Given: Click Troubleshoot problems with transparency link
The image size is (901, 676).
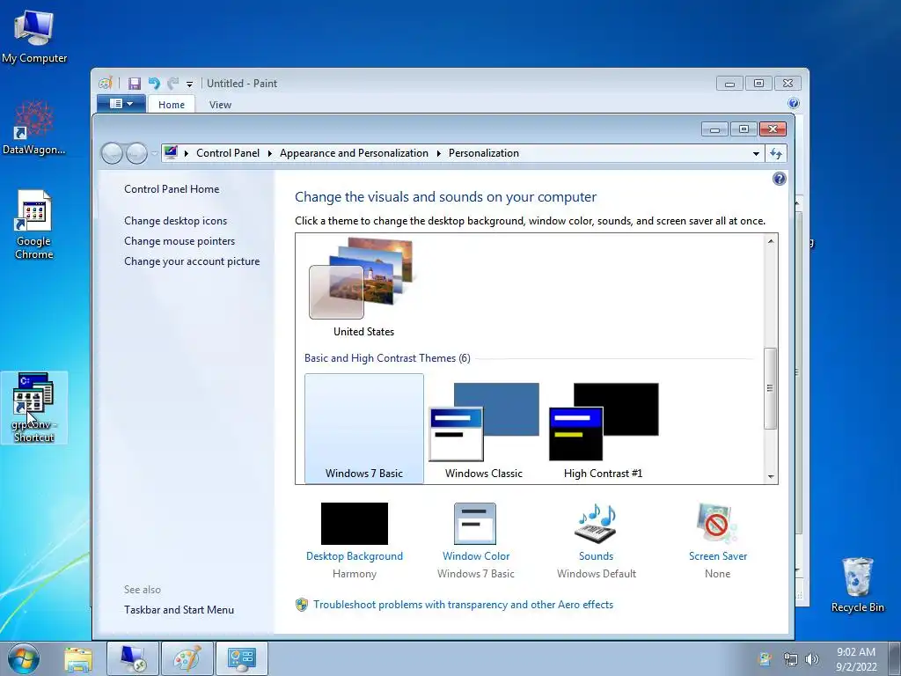Looking at the screenshot, I should coord(463,605).
